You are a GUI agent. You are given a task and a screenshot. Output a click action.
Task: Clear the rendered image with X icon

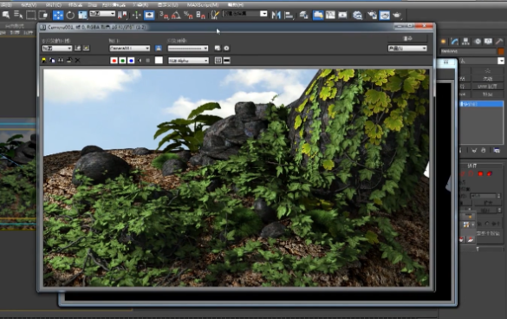point(78,60)
